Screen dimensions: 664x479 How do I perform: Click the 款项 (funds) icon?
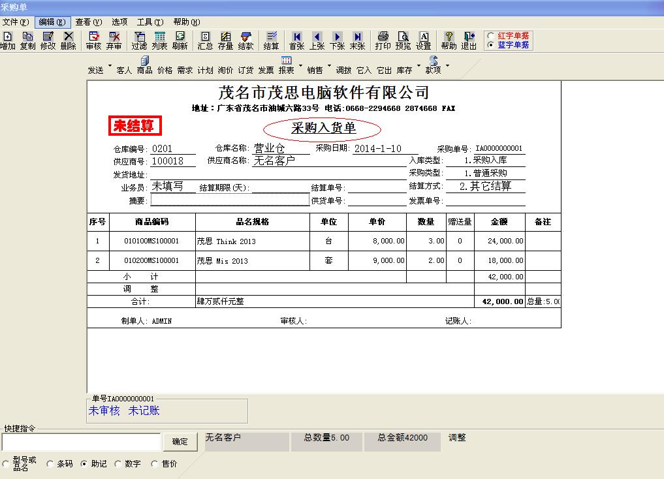[434, 65]
